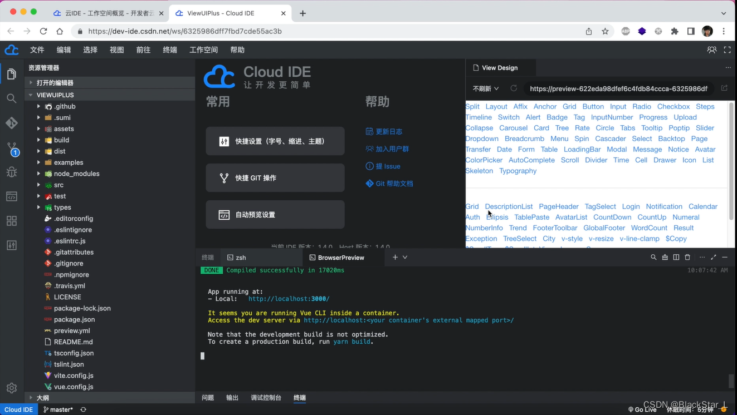Kill terminal with trash icon

click(x=687, y=258)
